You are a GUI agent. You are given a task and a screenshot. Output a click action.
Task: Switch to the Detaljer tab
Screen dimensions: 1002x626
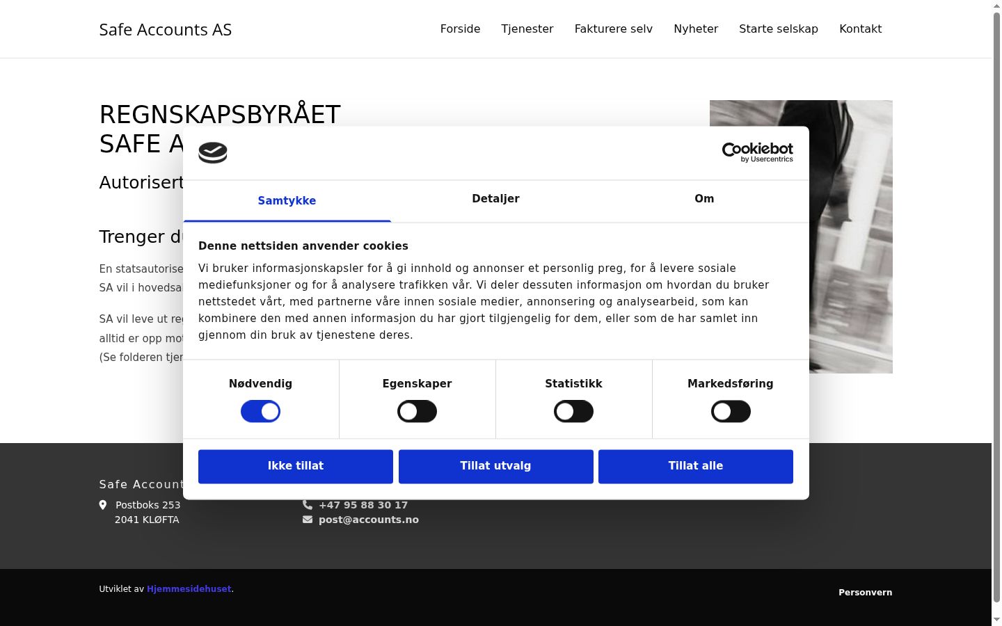[495, 199]
